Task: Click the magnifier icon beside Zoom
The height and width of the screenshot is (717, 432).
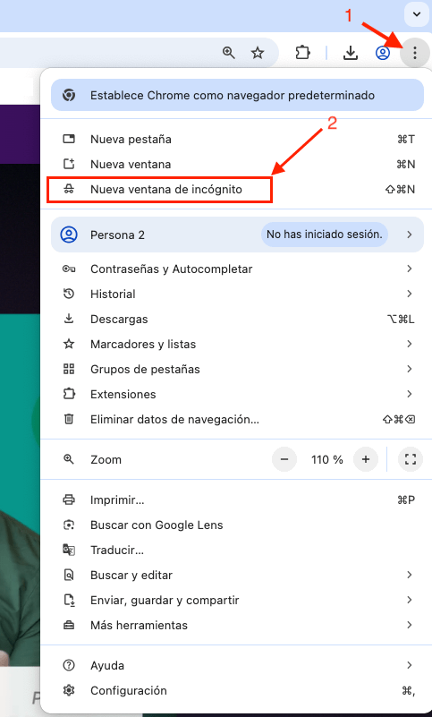Action: (69, 459)
